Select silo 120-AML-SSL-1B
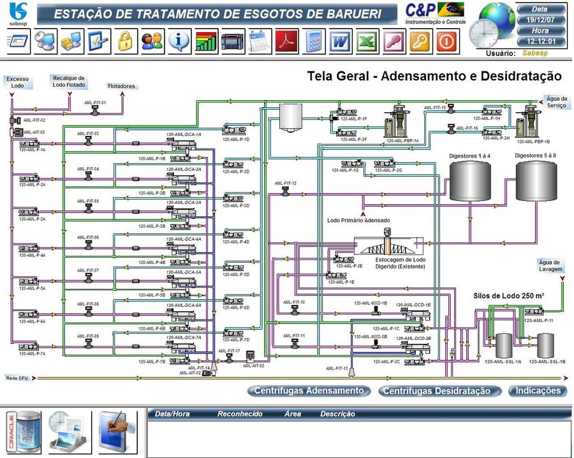 coord(545,346)
